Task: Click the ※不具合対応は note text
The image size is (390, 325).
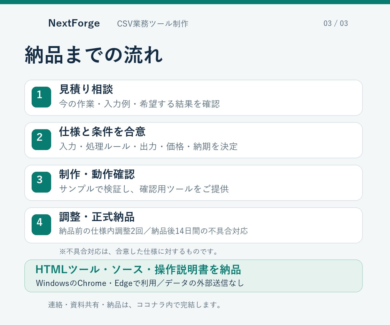Action: pyautogui.click(x=139, y=251)
